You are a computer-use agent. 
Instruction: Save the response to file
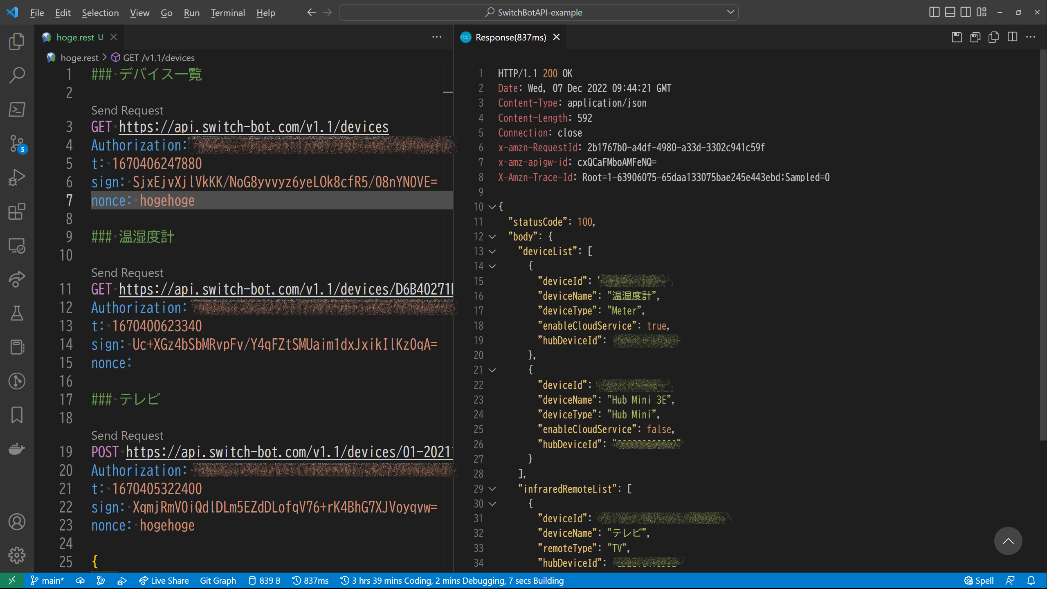tap(957, 37)
